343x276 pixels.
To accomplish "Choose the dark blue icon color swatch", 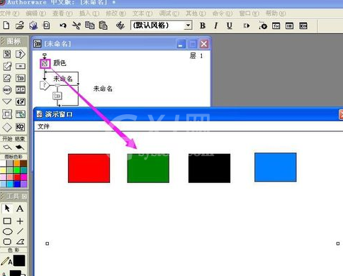I will tap(17, 184).
